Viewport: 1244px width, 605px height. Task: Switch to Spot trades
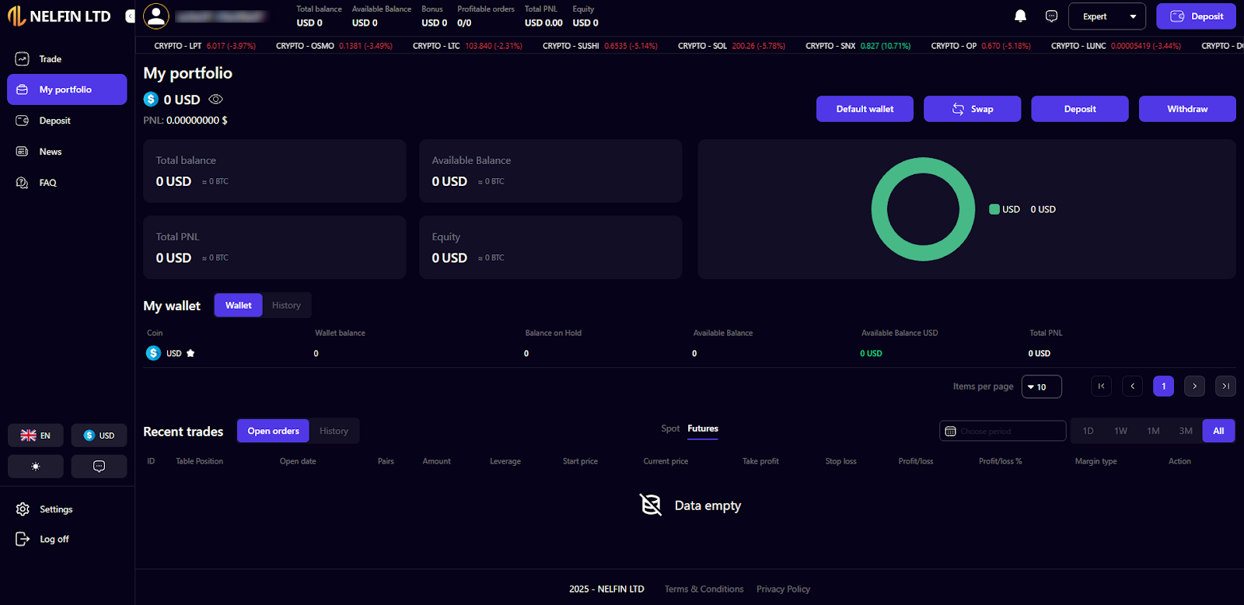coord(670,428)
